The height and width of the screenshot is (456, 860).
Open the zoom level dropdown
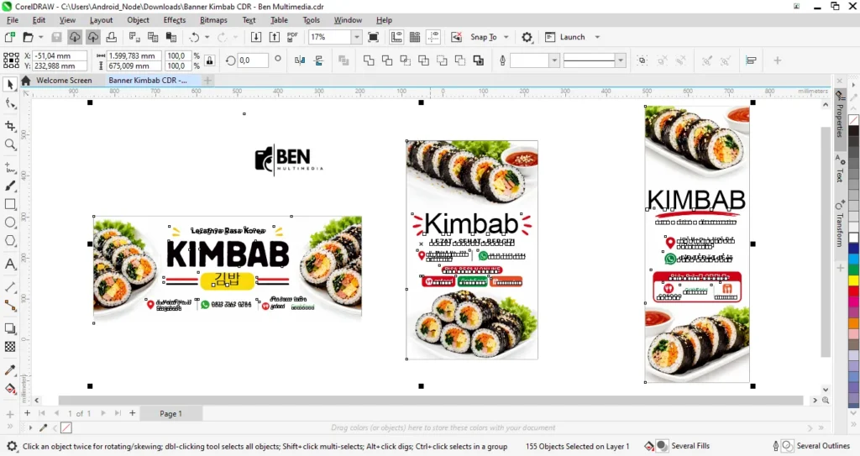point(356,37)
